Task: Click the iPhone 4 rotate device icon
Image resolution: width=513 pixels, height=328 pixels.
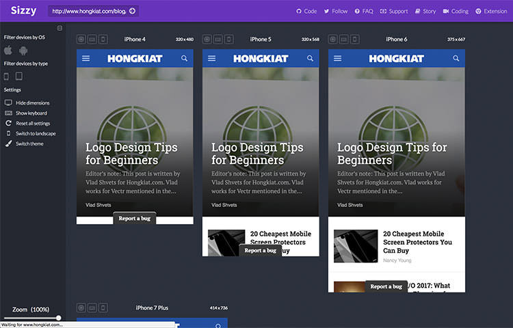Action: (x=103, y=40)
